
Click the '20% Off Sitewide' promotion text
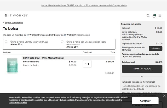coord(132,56)
